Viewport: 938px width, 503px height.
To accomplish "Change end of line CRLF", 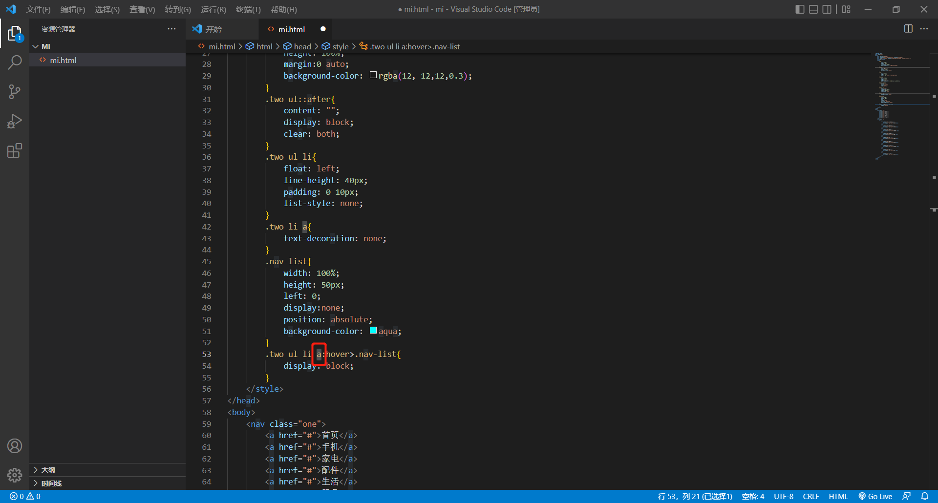I will [x=811, y=496].
